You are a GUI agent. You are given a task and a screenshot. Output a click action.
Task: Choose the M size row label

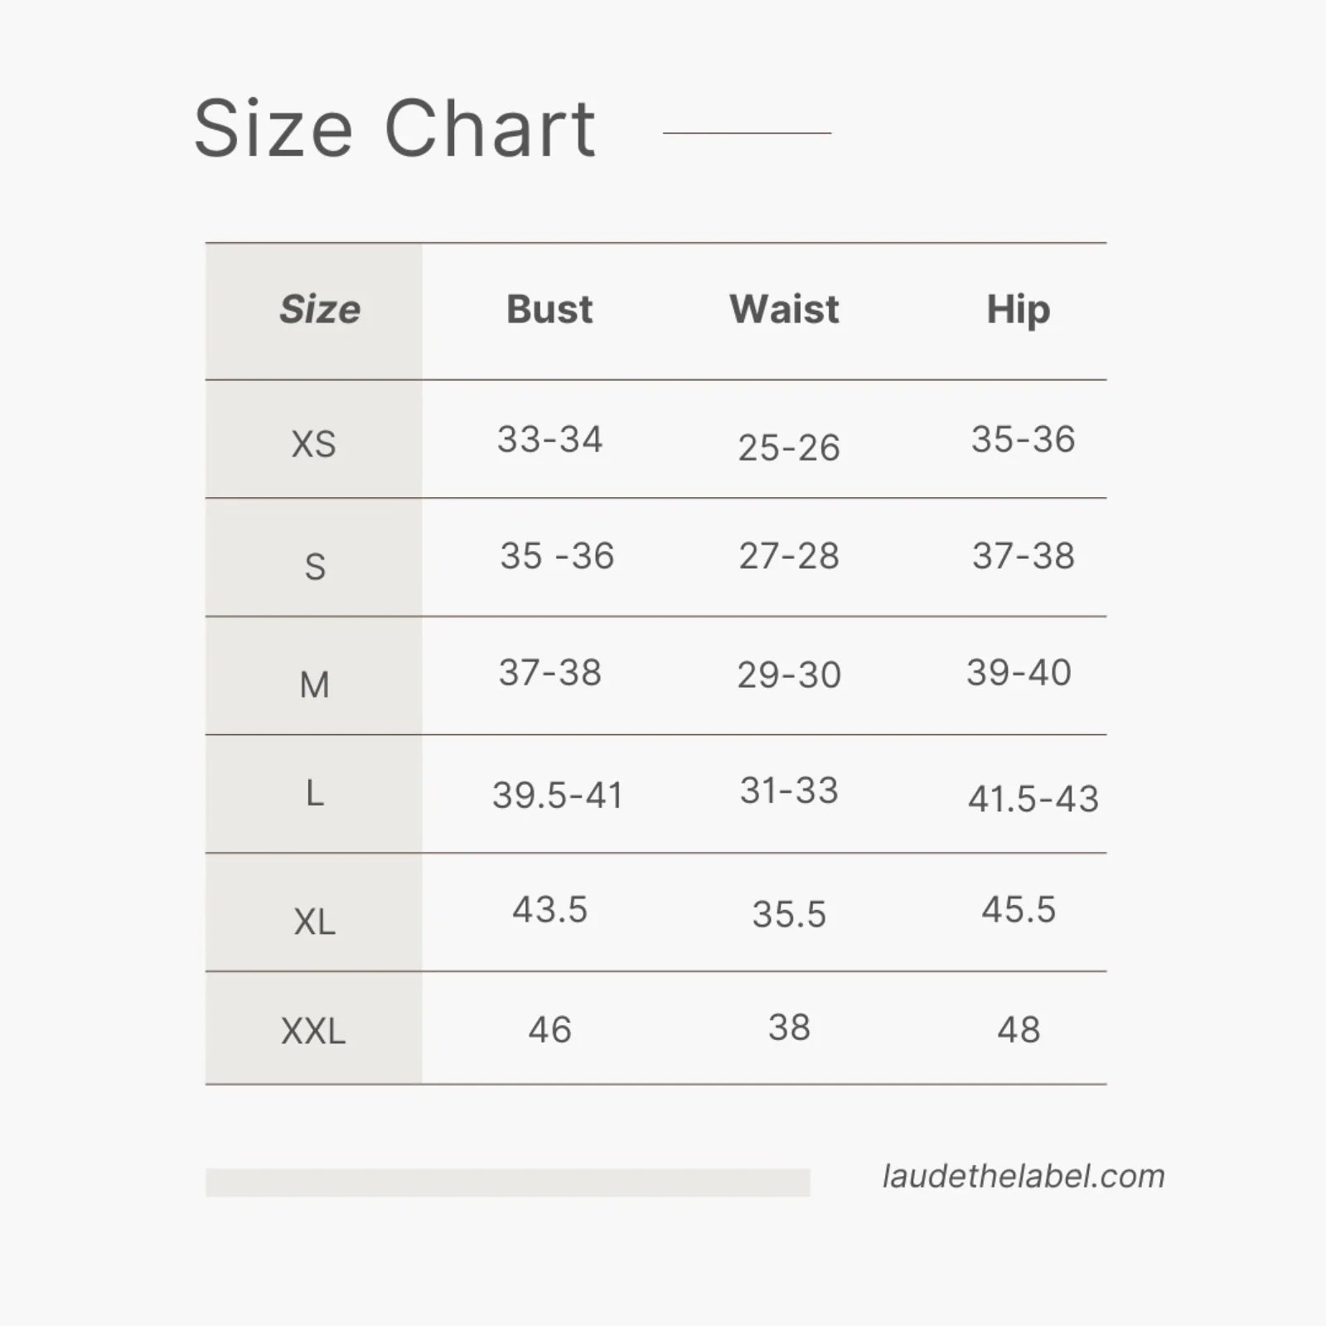coord(314,685)
